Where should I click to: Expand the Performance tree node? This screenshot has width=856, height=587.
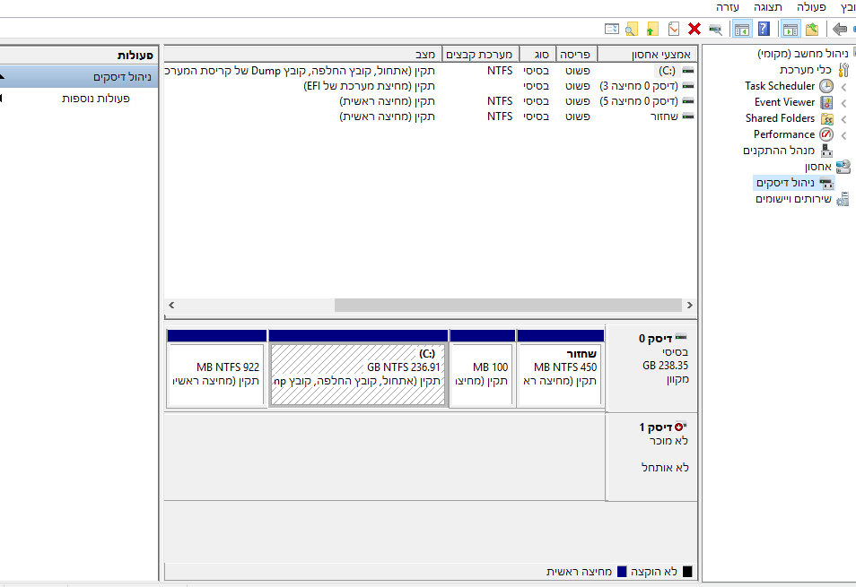point(844,135)
